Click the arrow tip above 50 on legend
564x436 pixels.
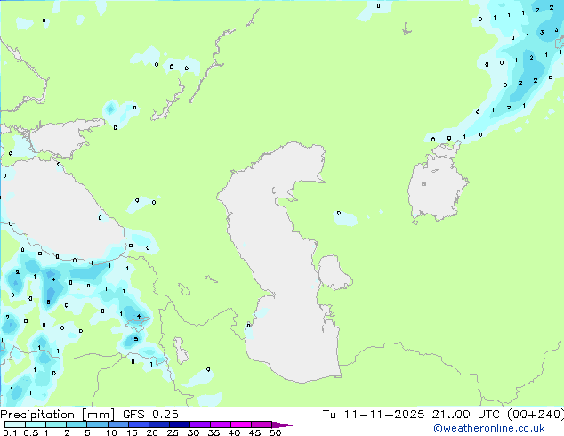click(x=282, y=424)
